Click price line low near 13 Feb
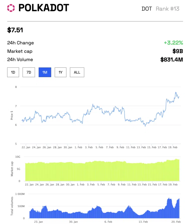The width and height of the screenshot is (193, 224). 145,126
